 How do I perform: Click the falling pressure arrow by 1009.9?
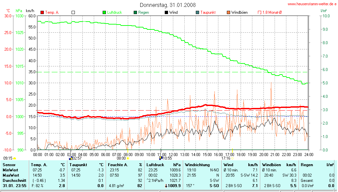point(166,186)
